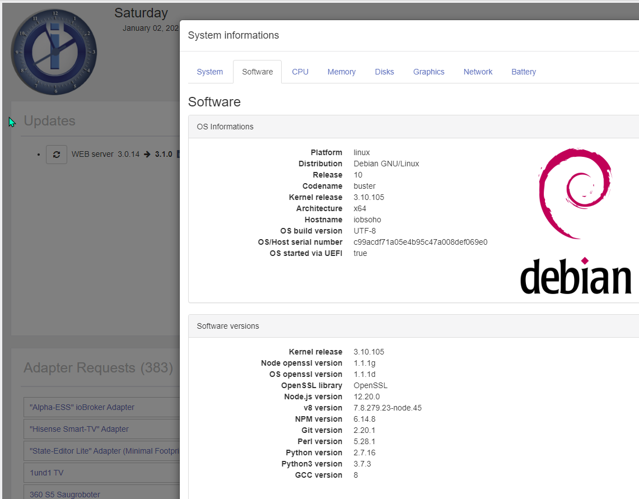Open the 1und1 TV adapter request
The width and height of the screenshot is (639, 499).
(101, 473)
